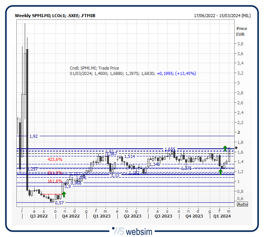
Task: Click the 1,655 price level label
Action: 170,149
